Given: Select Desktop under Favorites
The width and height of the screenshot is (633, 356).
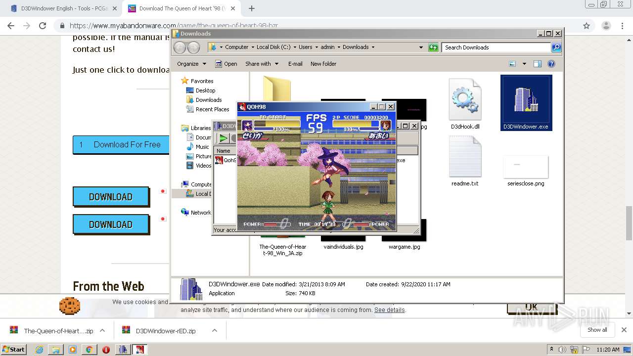Looking at the screenshot, I should [x=205, y=90].
